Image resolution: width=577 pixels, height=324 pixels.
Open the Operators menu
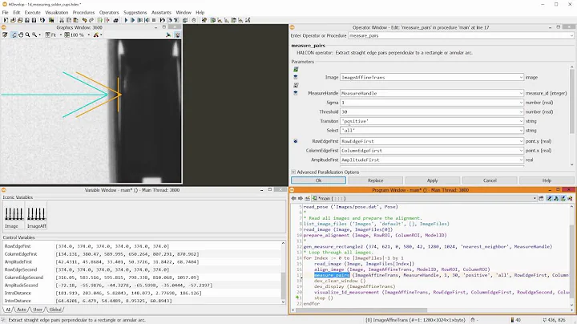click(109, 12)
